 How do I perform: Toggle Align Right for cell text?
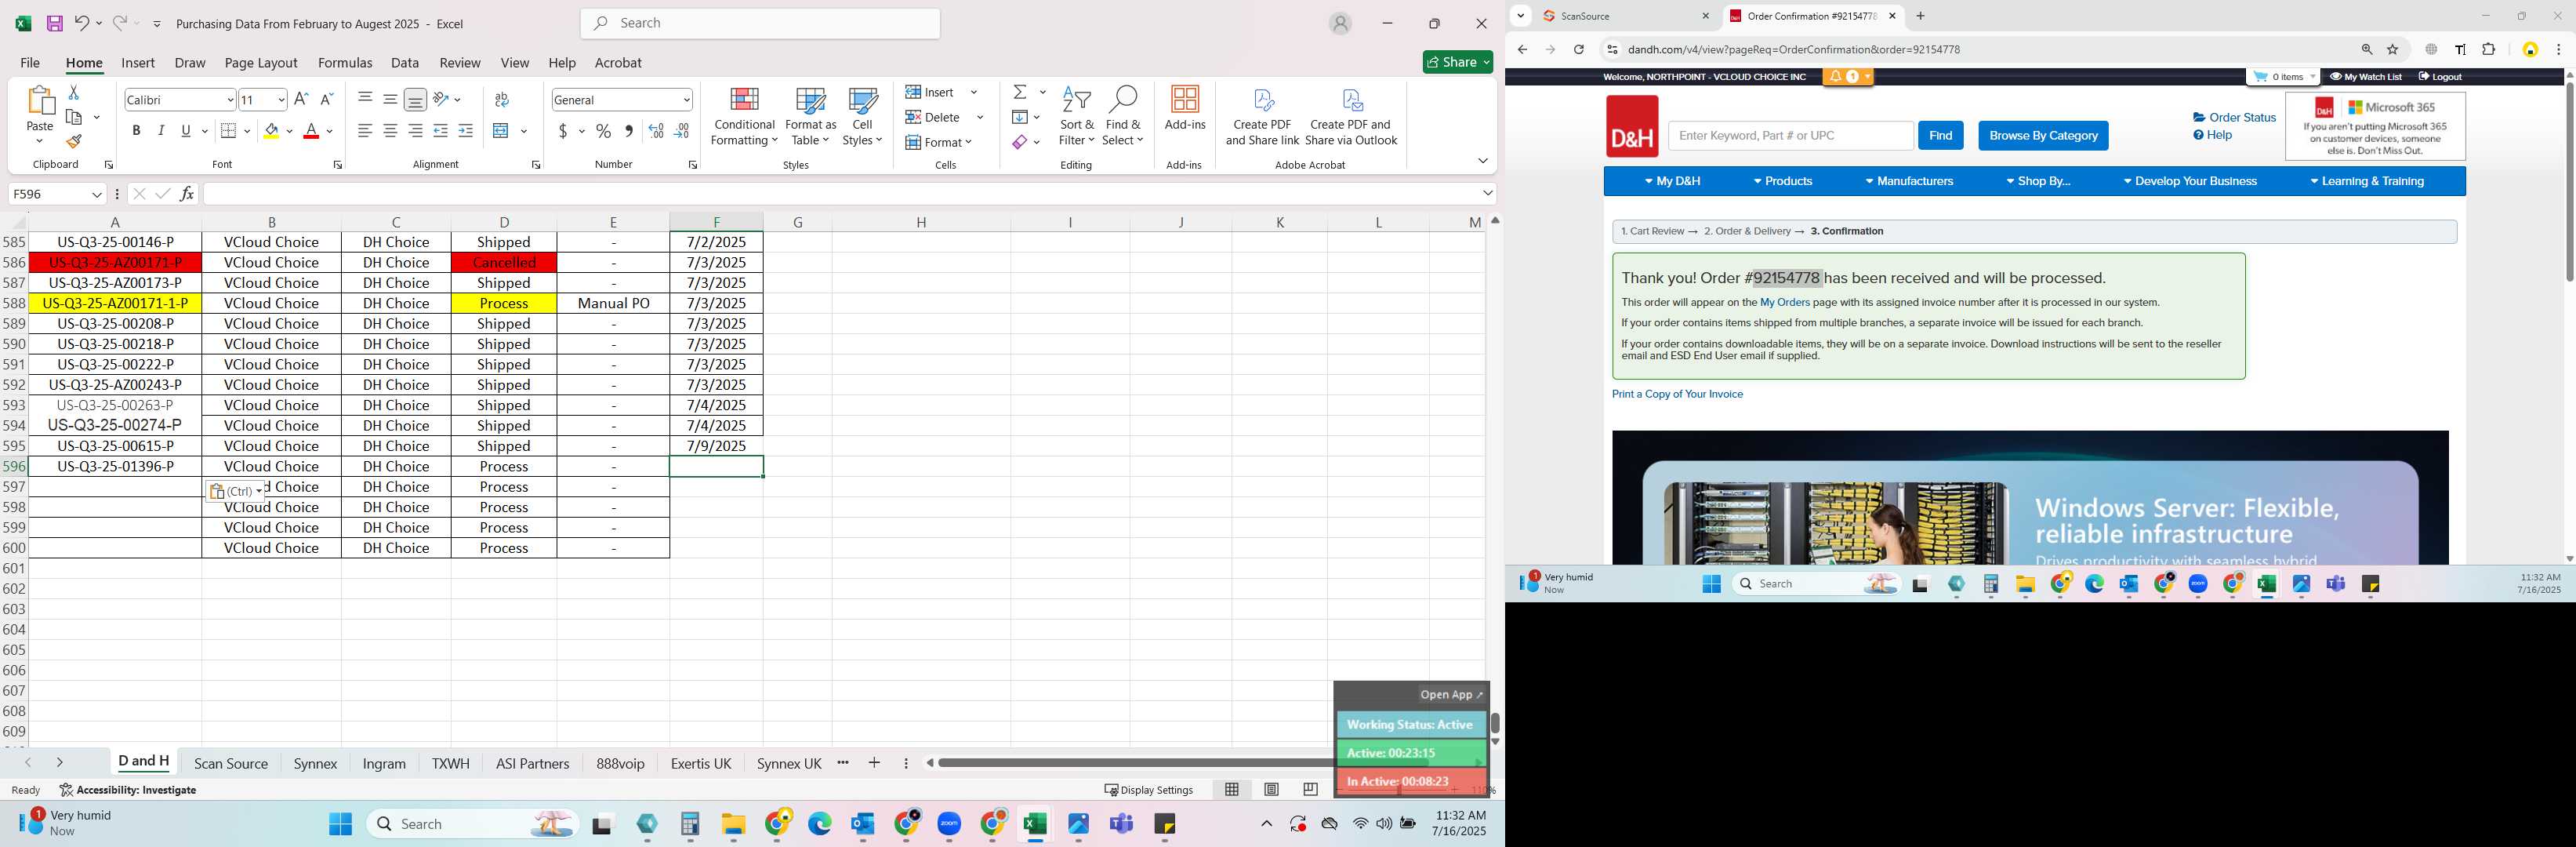[x=415, y=131]
